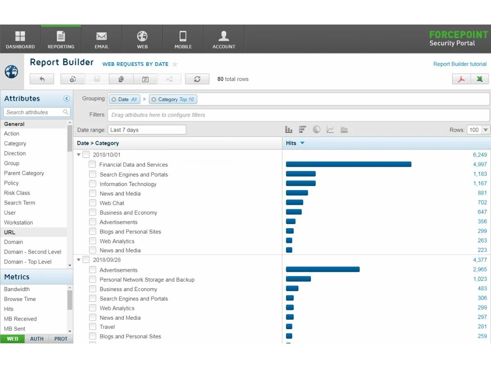Check Personal Network Storage and Backup checkbox
The image size is (491, 368).
[x=92, y=280]
